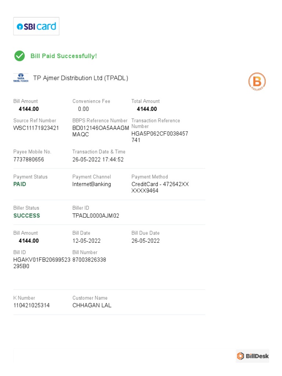This screenshot has width=282, height=376.
Task: Click the green success checkmark icon
Action: pos(19,56)
